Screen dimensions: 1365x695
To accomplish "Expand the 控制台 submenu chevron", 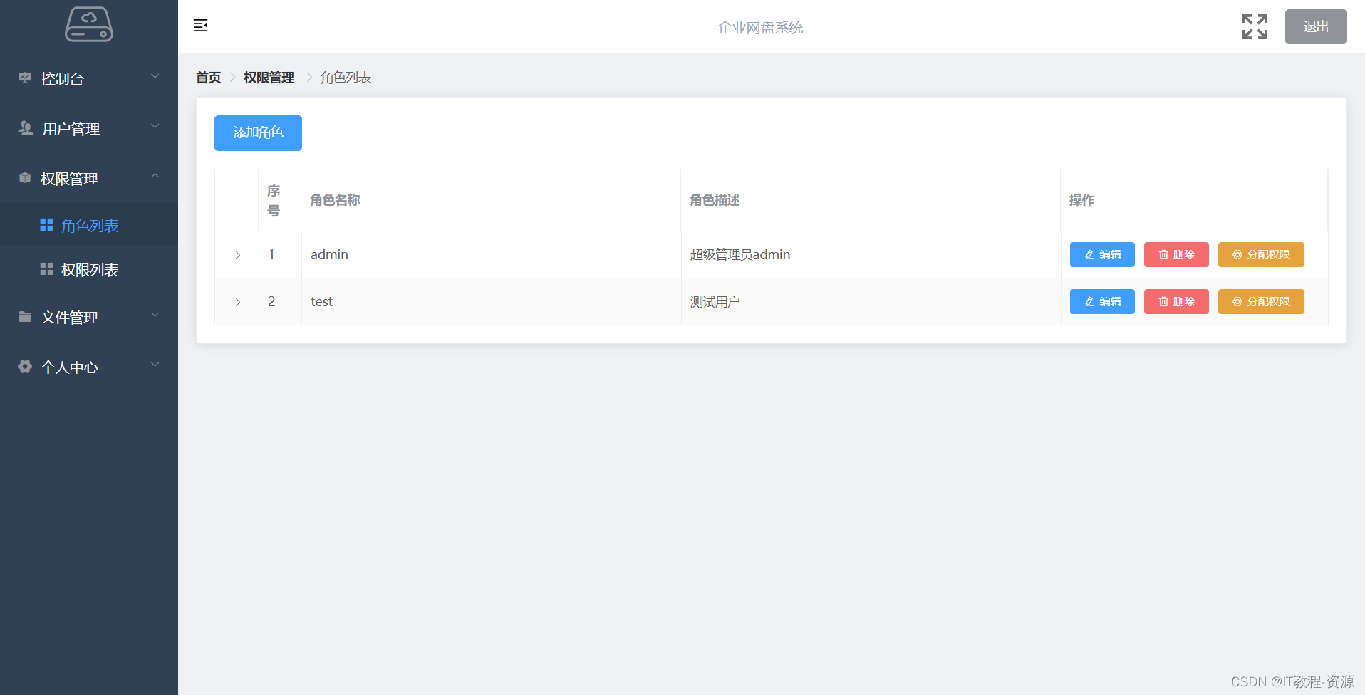I will [x=155, y=76].
